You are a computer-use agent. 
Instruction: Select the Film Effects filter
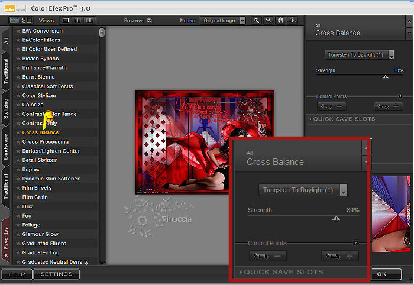click(37, 188)
